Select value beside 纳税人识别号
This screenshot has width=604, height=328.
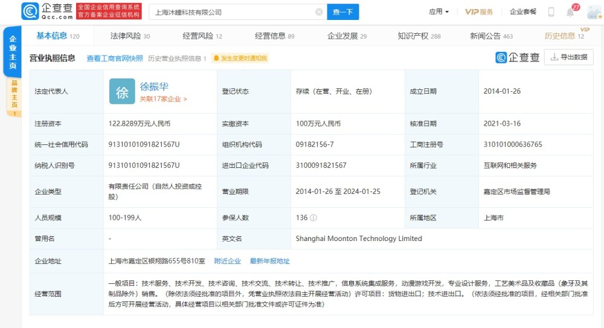click(144, 166)
